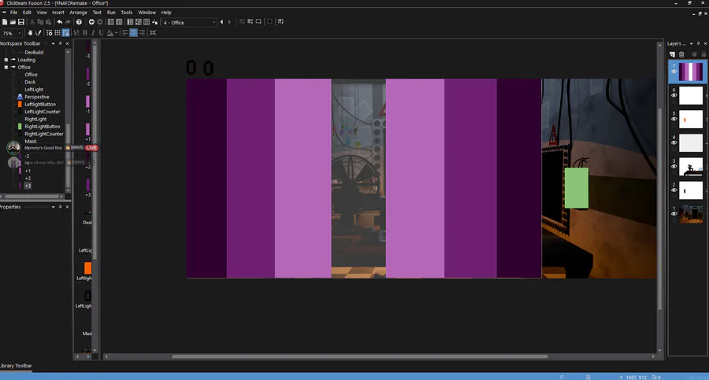The image size is (709, 380).
Task: Open the text color dropdown arrow
Action: (x=117, y=32)
